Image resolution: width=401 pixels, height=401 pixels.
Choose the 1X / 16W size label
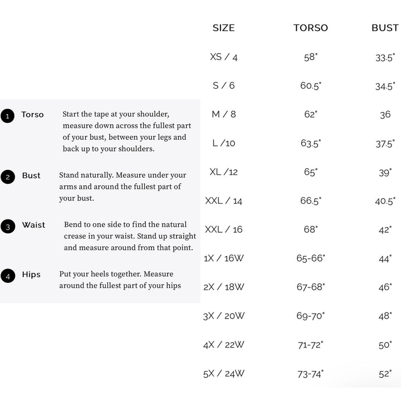(x=223, y=258)
